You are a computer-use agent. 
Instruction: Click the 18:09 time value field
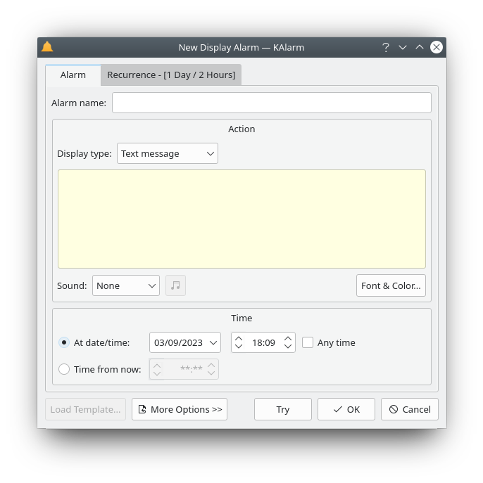263,342
